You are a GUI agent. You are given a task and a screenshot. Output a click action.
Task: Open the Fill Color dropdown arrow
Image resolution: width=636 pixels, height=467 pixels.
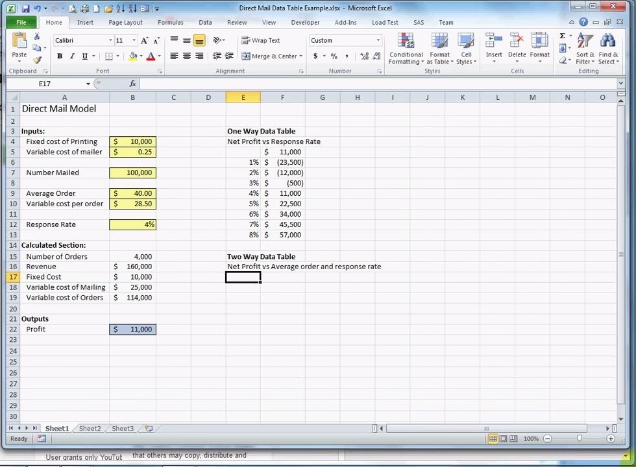tap(141, 56)
